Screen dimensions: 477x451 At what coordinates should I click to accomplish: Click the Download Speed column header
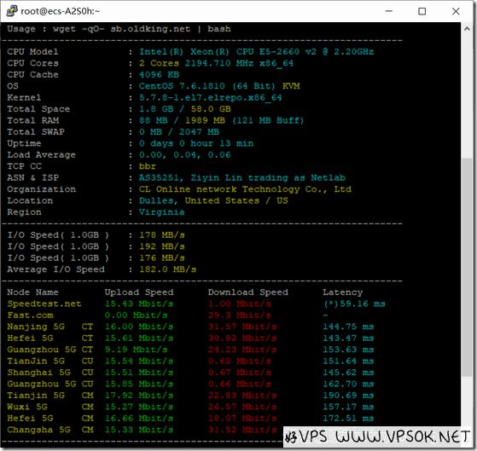tap(248, 292)
